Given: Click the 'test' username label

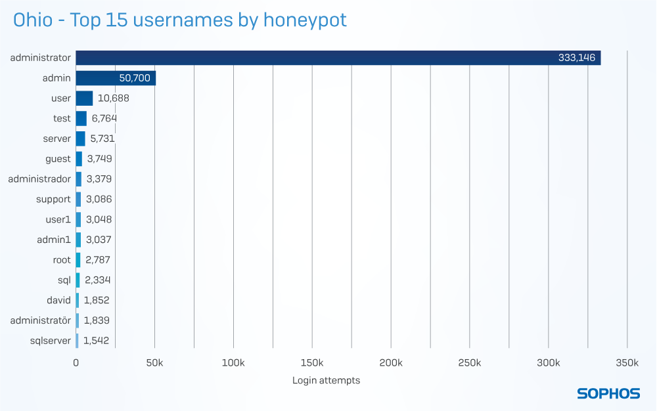Looking at the screenshot, I should coord(62,118).
